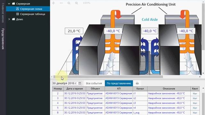Click event number 5 cell
The width and height of the screenshot is (205, 115).
pos(58,108)
